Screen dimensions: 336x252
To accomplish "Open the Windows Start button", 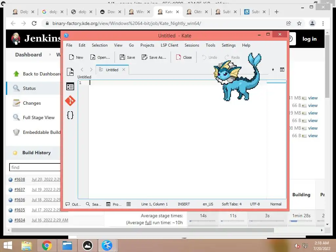I will point(8,245).
